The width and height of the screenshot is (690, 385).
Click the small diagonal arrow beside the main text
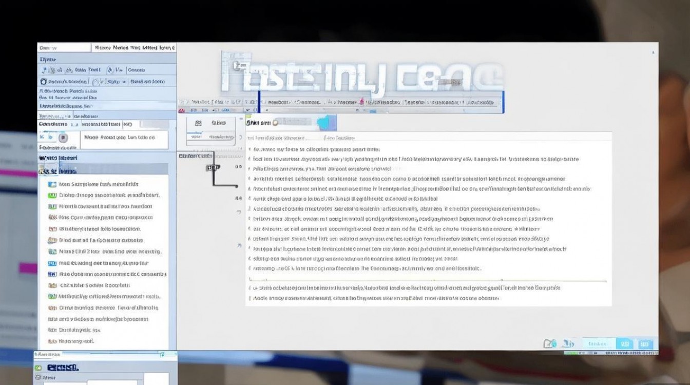239,246
